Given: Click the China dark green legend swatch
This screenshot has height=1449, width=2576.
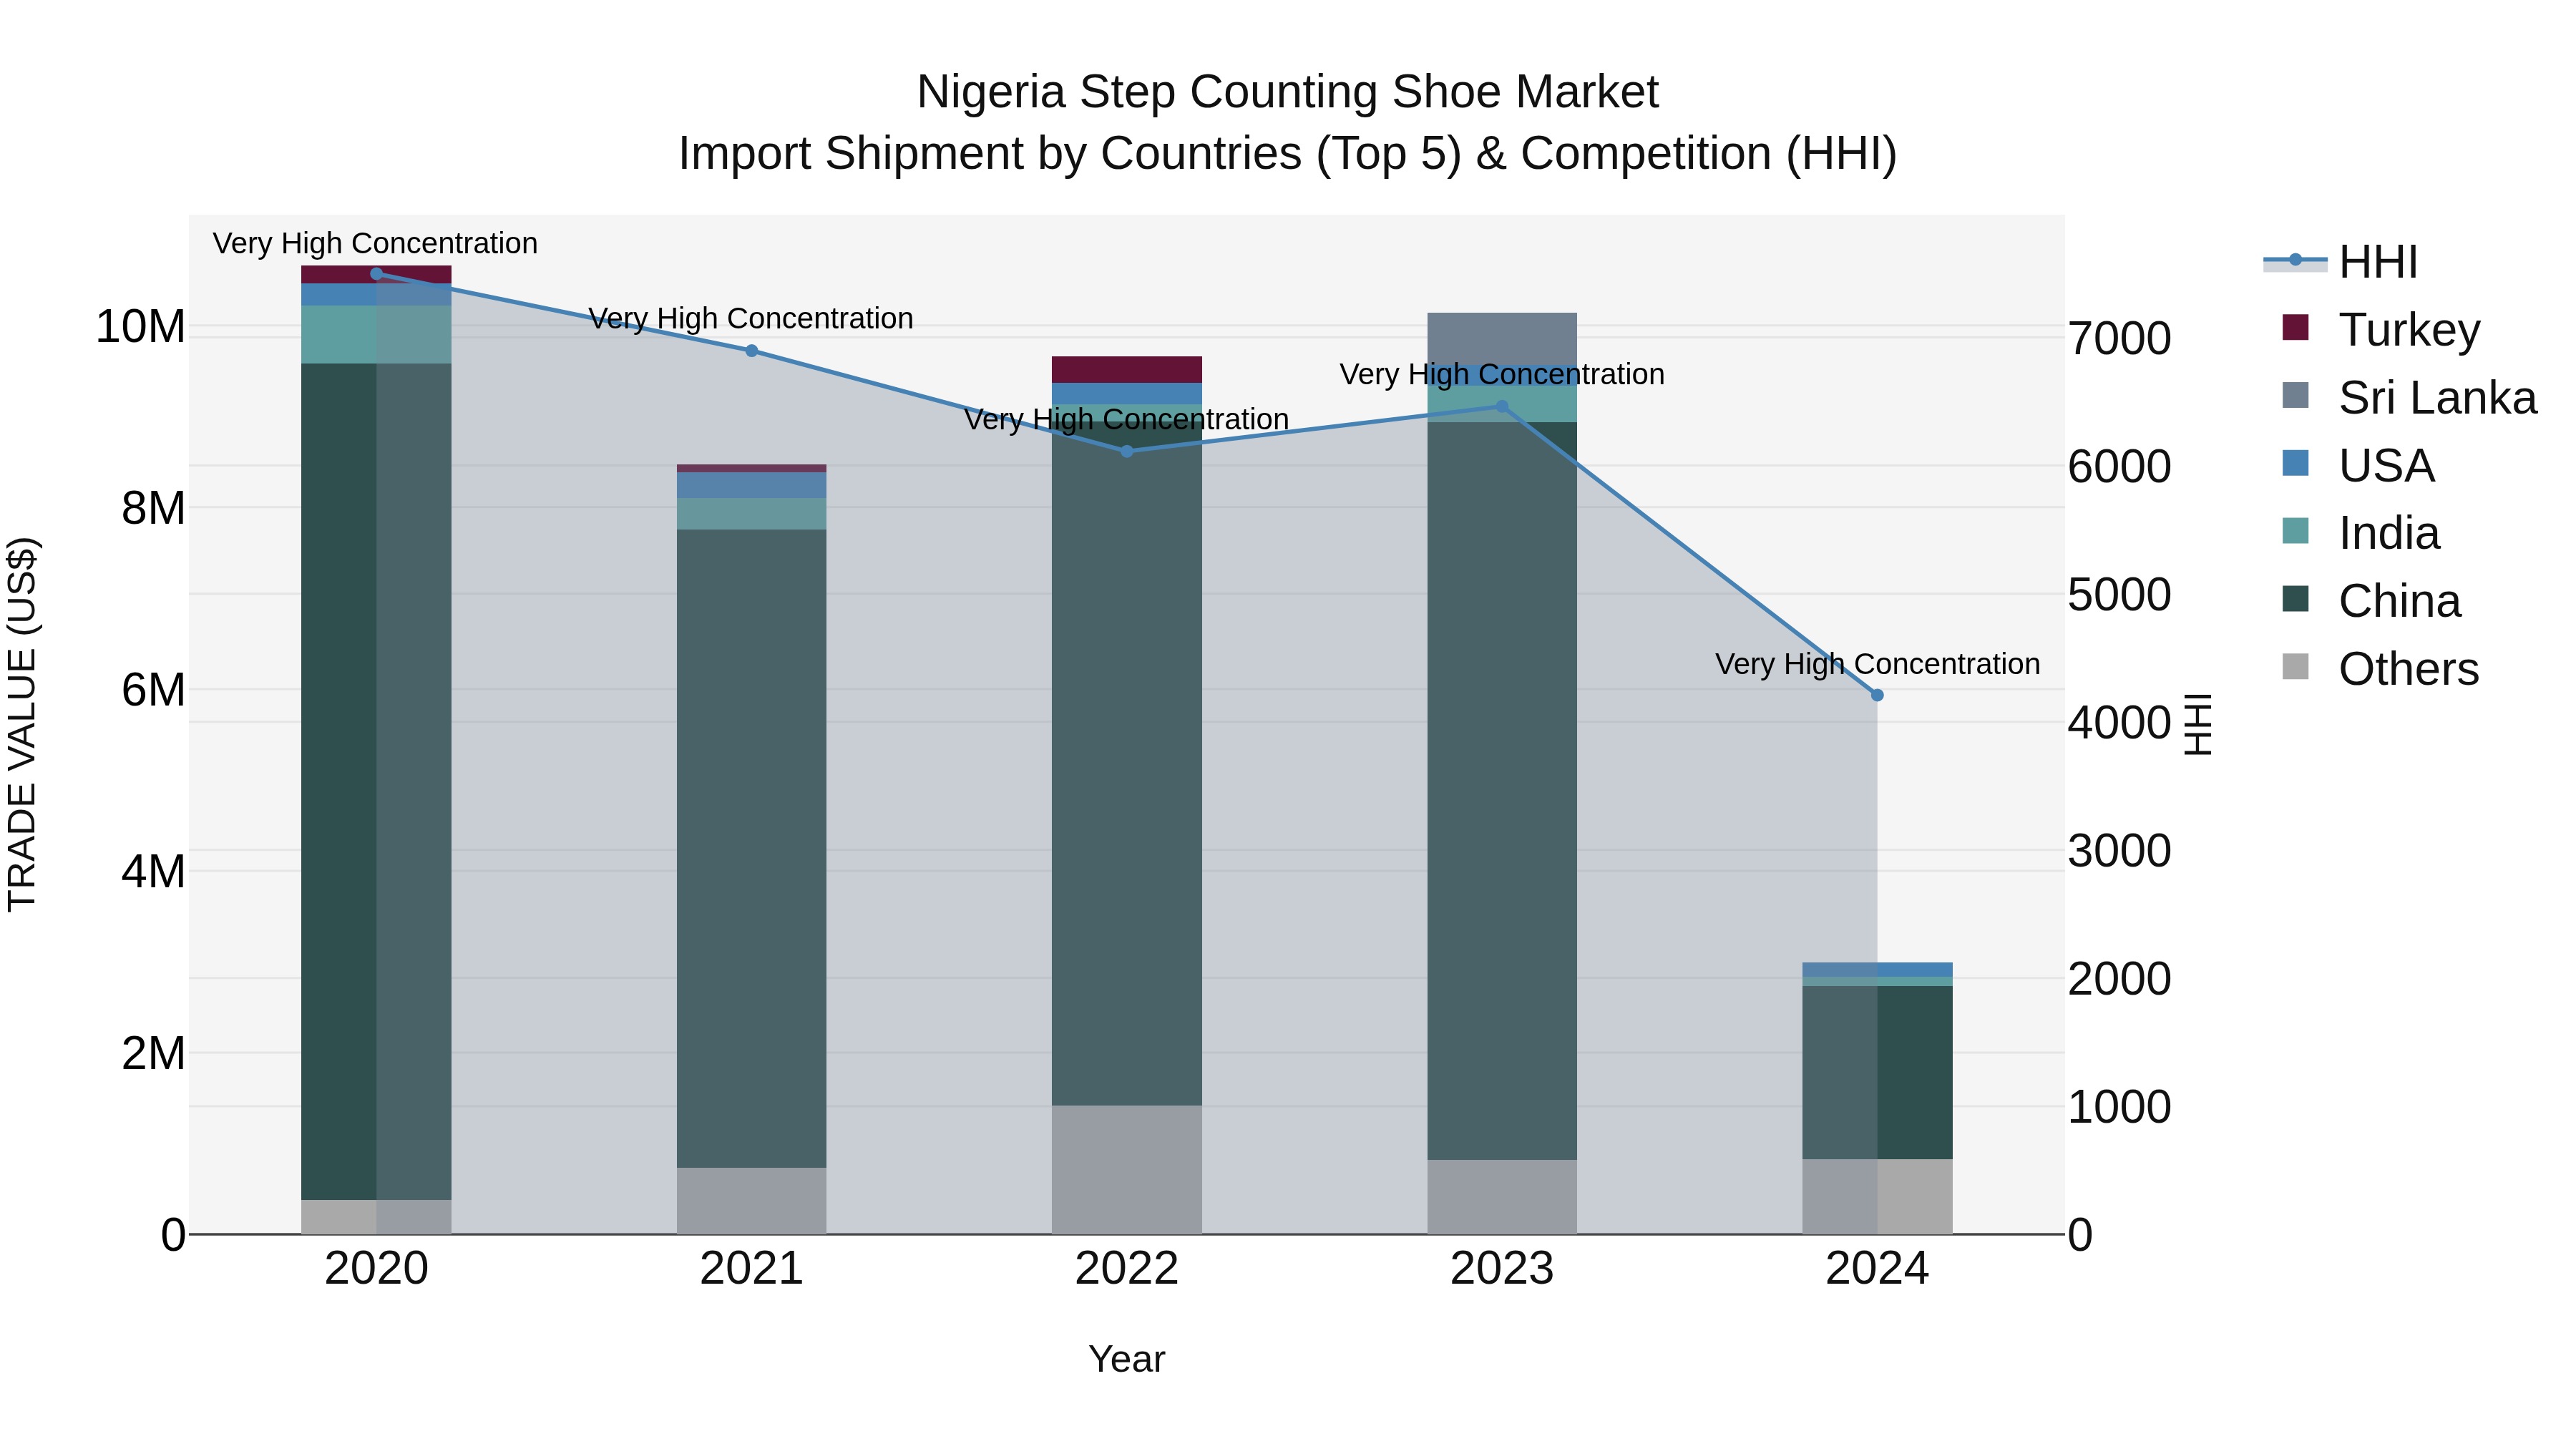Looking at the screenshot, I should click(2296, 599).
